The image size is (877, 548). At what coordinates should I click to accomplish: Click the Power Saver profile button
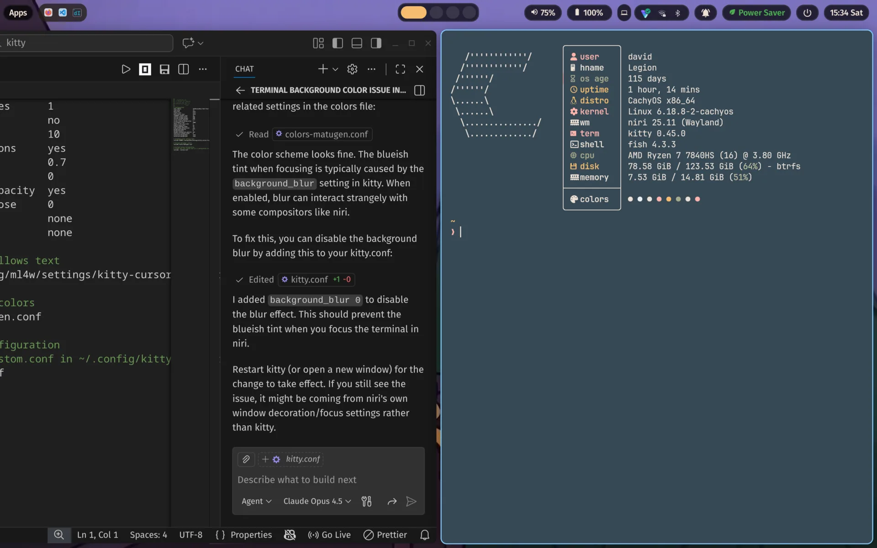pyautogui.click(x=757, y=12)
